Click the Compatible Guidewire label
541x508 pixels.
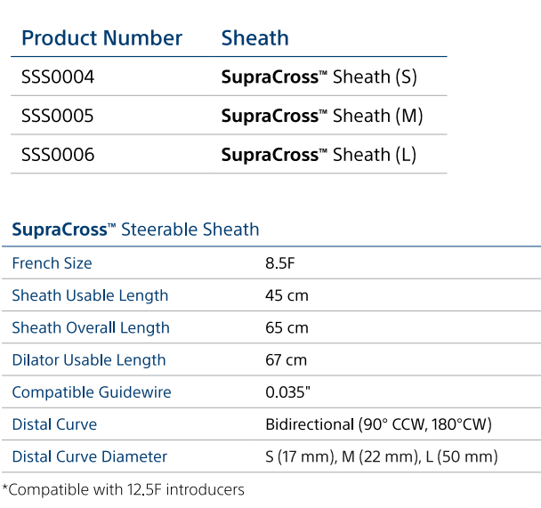[x=92, y=392]
